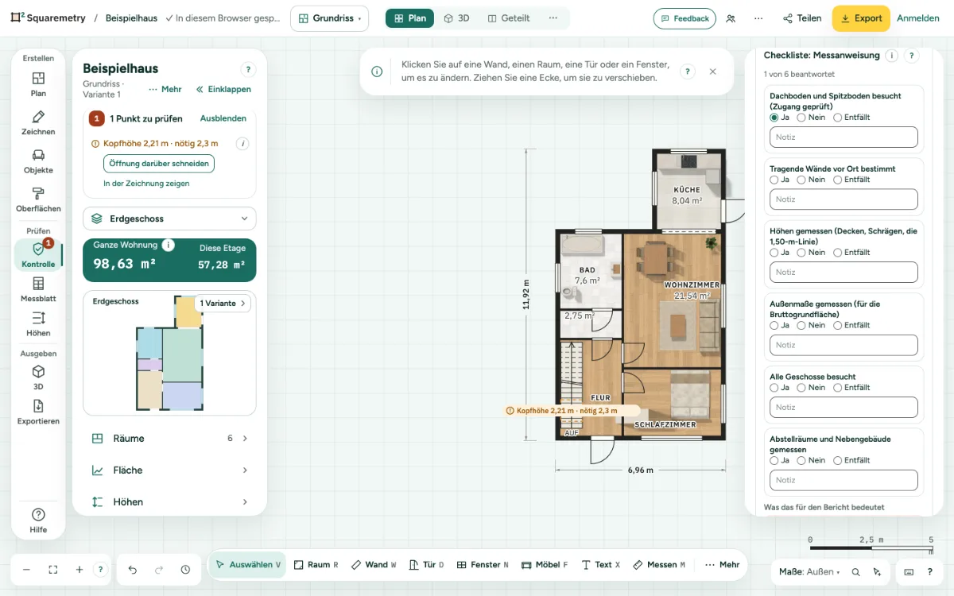Click Öffnung darüber schneiden button
This screenshot has height=596, width=954.
(159, 164)
